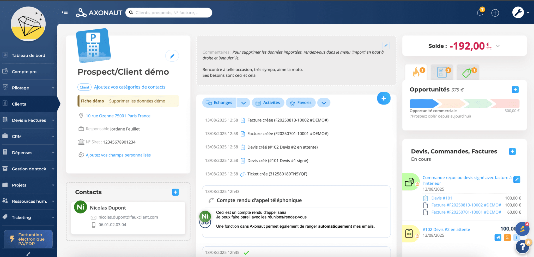Open the three-dot menu on Devis #102
The image size is (534, 257).
pyautogui.click(x=517, y=237)
